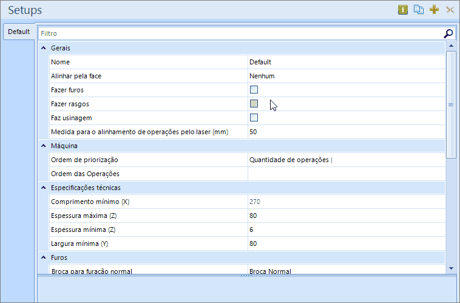Collapse the Gerais section

(x=43, y=48)
